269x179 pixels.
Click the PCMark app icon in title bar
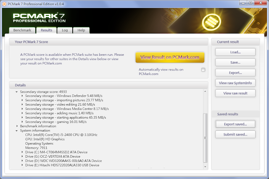pyautogui.click(x=4, y=4)
